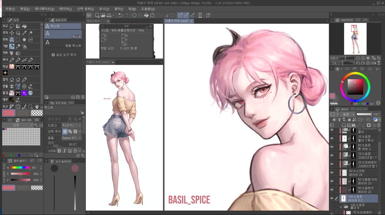Click new document icon in command bar
Image resolution: width=385 pixels, height=215 pixels.
97,15
